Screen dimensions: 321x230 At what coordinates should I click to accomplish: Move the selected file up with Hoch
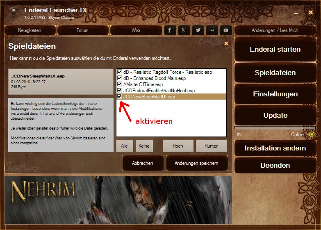(x=178, y=146)
